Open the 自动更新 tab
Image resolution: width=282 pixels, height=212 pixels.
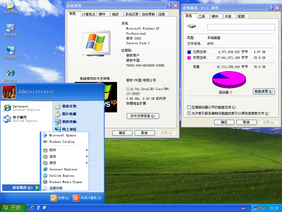point(148,14)
